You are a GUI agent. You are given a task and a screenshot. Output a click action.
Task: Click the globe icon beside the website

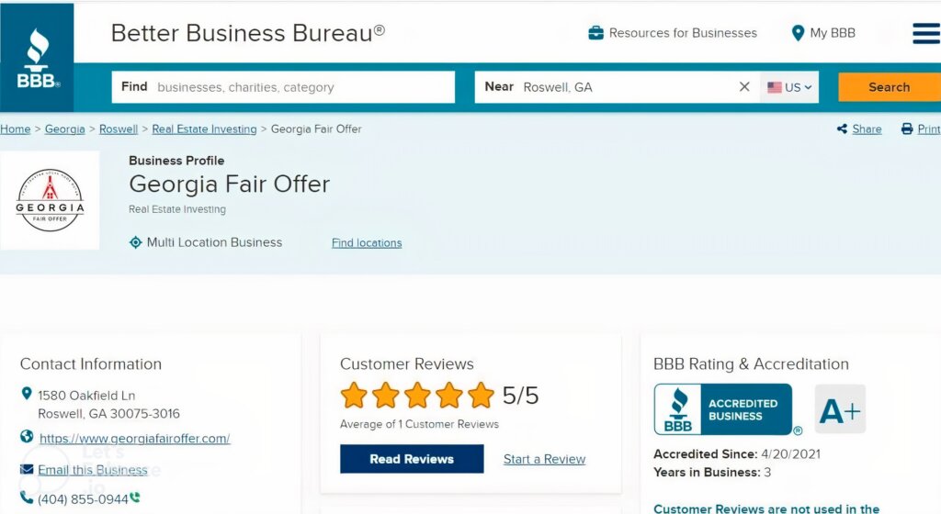pyautogui.click(x=27, y=436)
